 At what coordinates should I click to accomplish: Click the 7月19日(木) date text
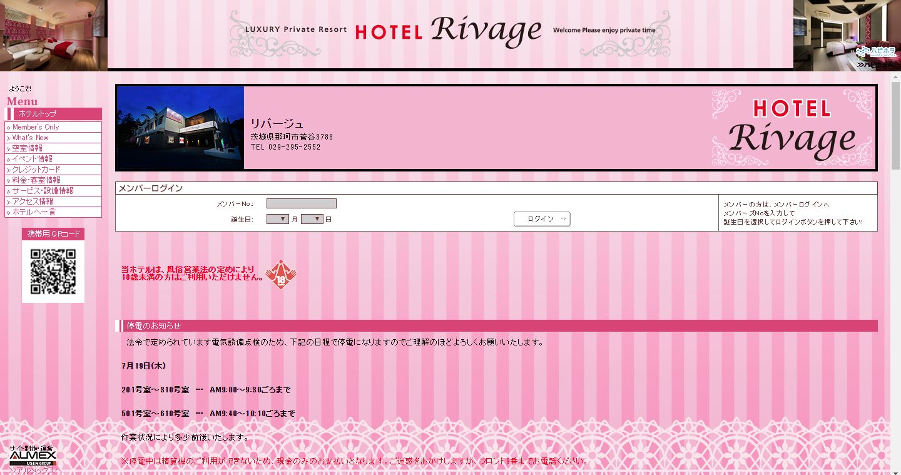pos(143,365)
